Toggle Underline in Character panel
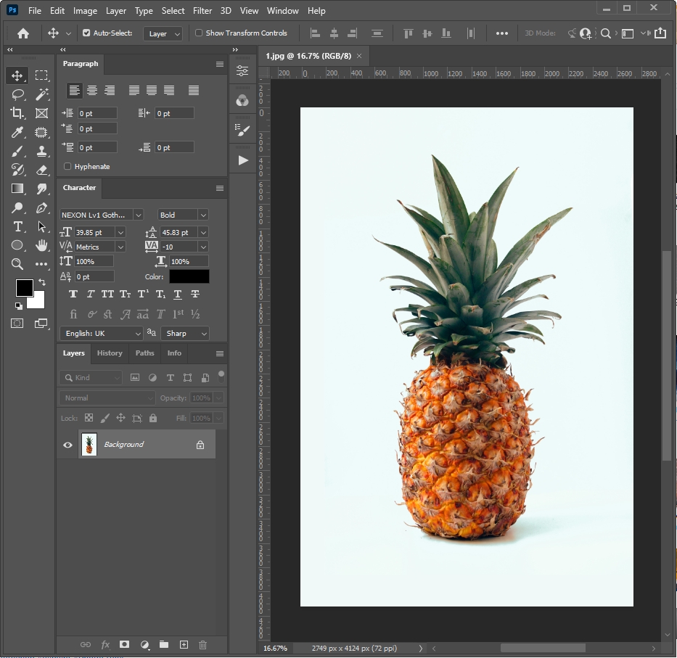The width and height of the screenshot is (677, 658). [x=178, y=294]
